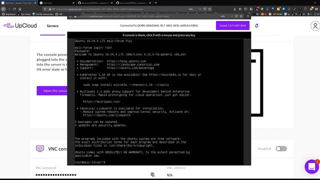Open the console popup hamburger menu
The image size is (320, 180).
pyautogui.click(x=248, y=16)
